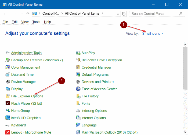Click the Control P... breadcrumb segment
The image size is (188, 135).
tap(51, 13)
